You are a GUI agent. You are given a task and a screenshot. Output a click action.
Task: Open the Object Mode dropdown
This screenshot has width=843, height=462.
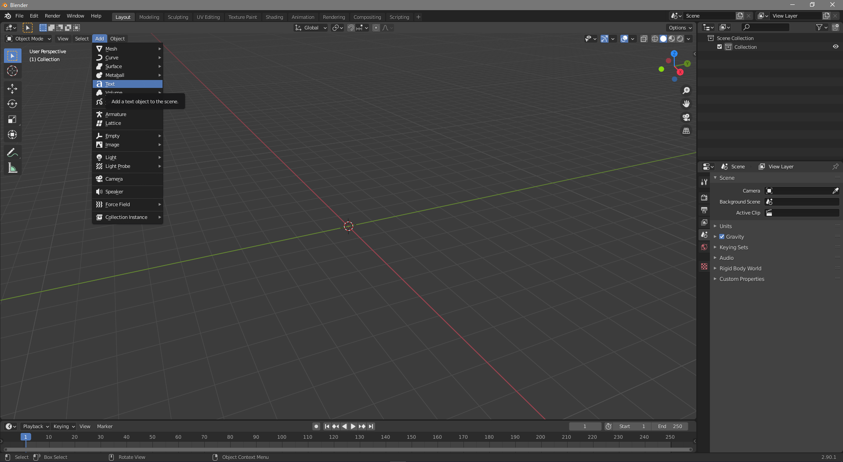pos(29,39)
